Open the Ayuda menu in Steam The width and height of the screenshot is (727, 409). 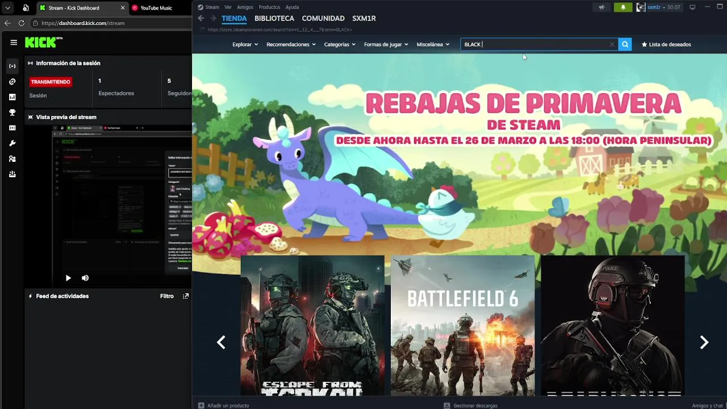pos(292,7)
